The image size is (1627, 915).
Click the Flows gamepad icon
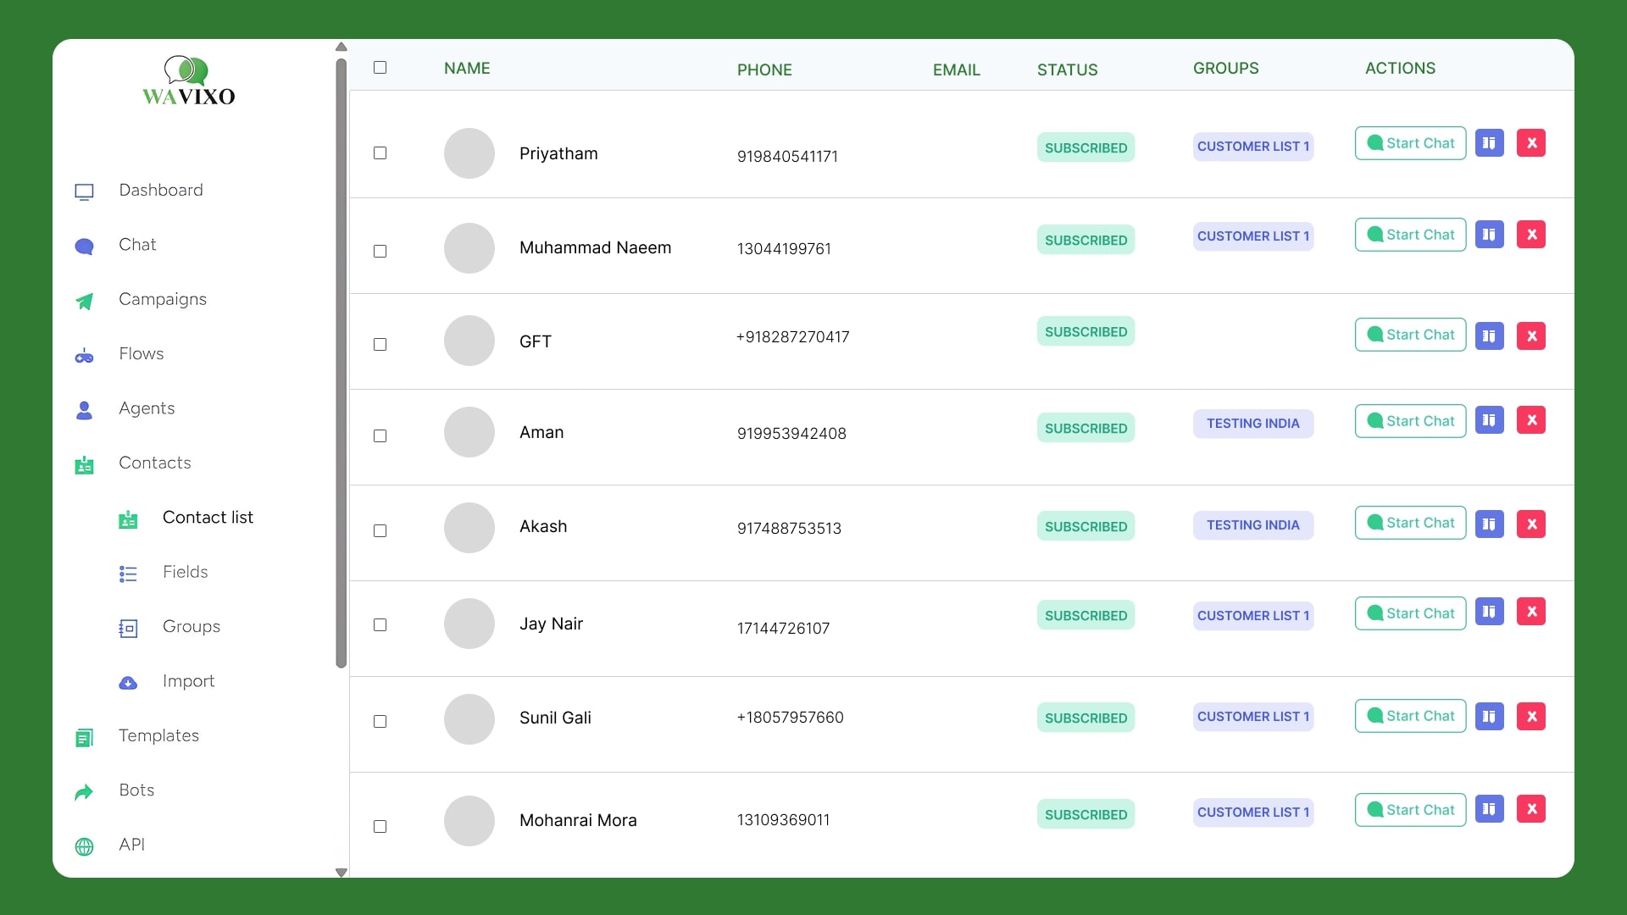[84, 355]
